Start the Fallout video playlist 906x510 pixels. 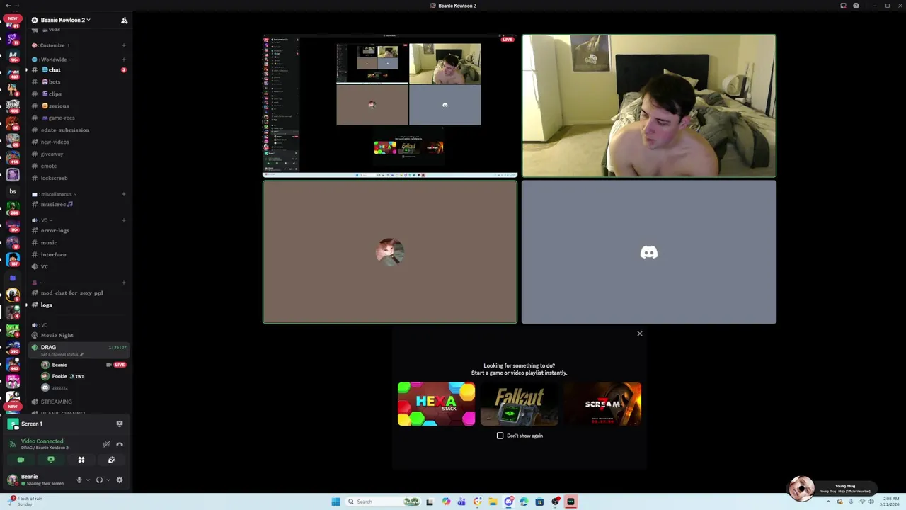519,404
